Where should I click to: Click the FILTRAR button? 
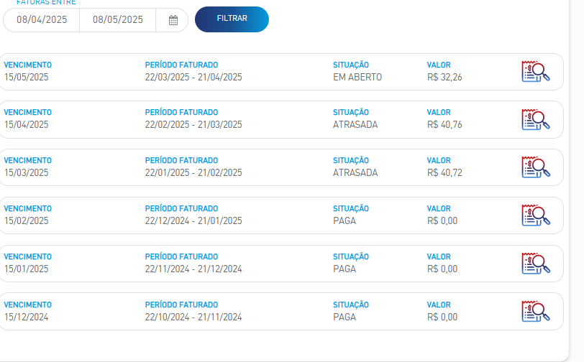pos(232,19)
